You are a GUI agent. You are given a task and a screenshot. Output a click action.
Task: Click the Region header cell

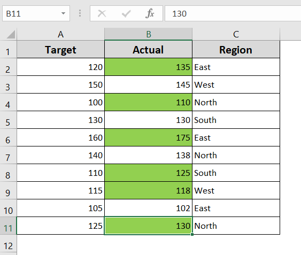236,50
